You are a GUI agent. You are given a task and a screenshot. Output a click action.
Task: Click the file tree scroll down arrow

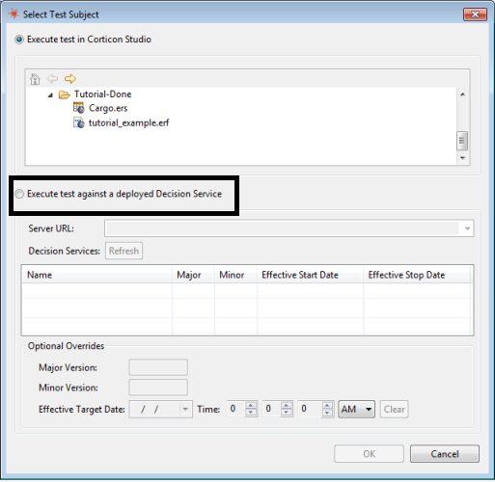(462, 158)
